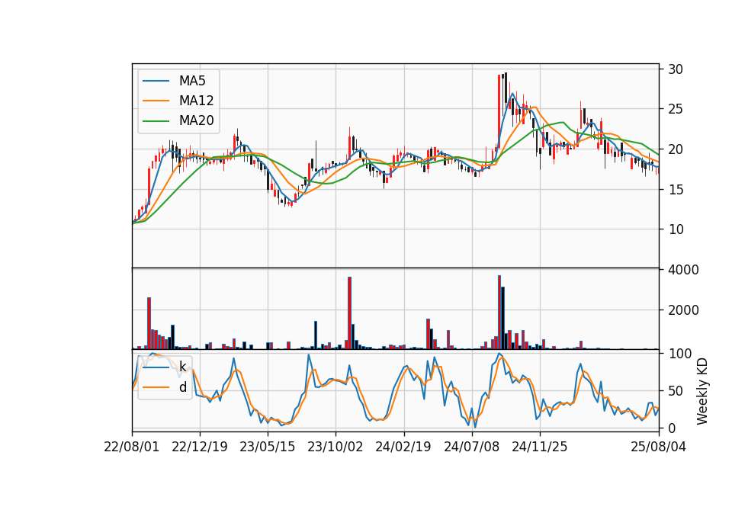The image size is (732, 526).
Task: Click the tallest red candlestick near 30
Action: pos(499,110)
